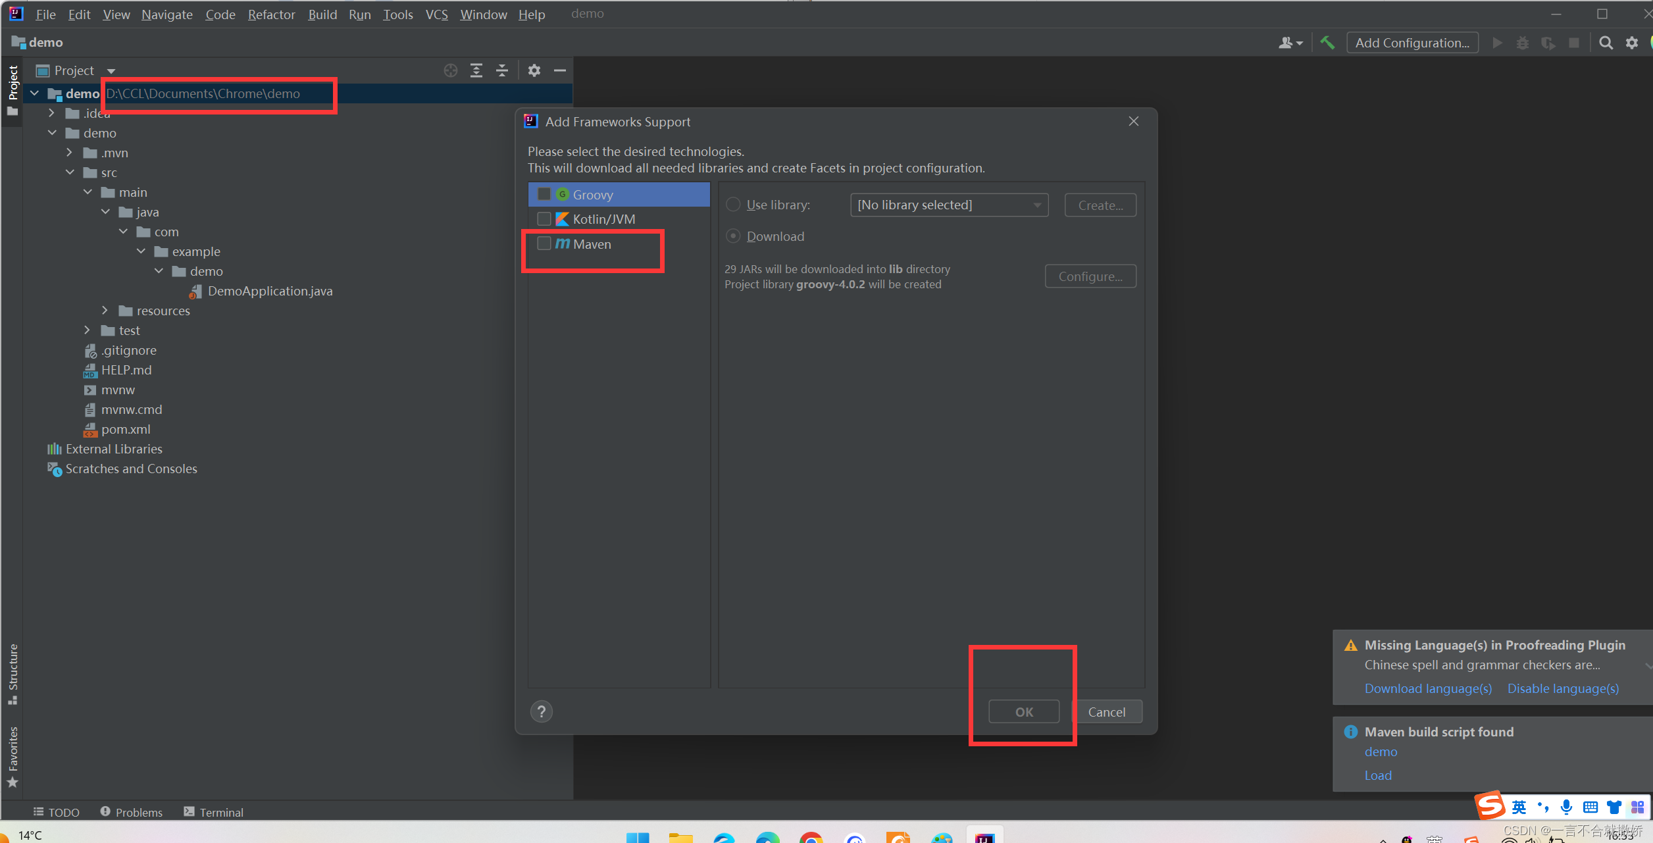Viewport: 1653px width, 843px height.
Task: Click the locate target icon in Project panel
Action: click(451, 70)
